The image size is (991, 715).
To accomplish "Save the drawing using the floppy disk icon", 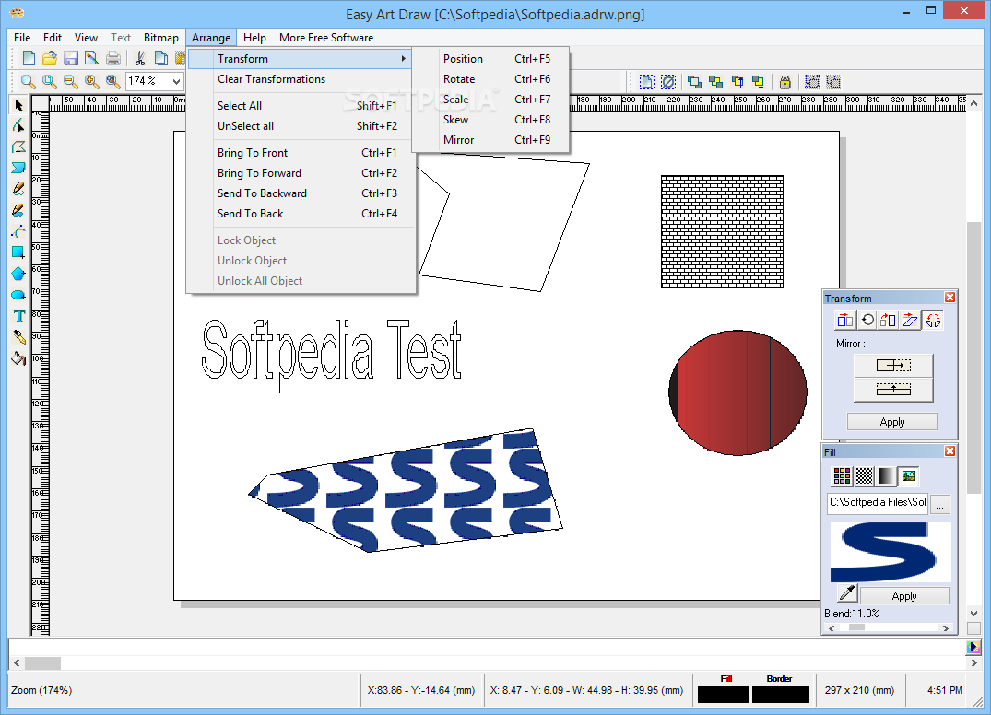I will click(x=71, y=59).
